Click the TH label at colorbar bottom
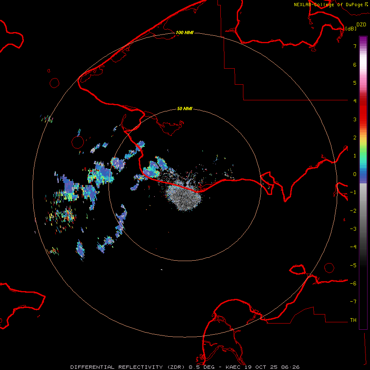 (353, 320)
